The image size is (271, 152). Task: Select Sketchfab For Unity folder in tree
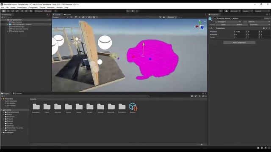[15, 128]
